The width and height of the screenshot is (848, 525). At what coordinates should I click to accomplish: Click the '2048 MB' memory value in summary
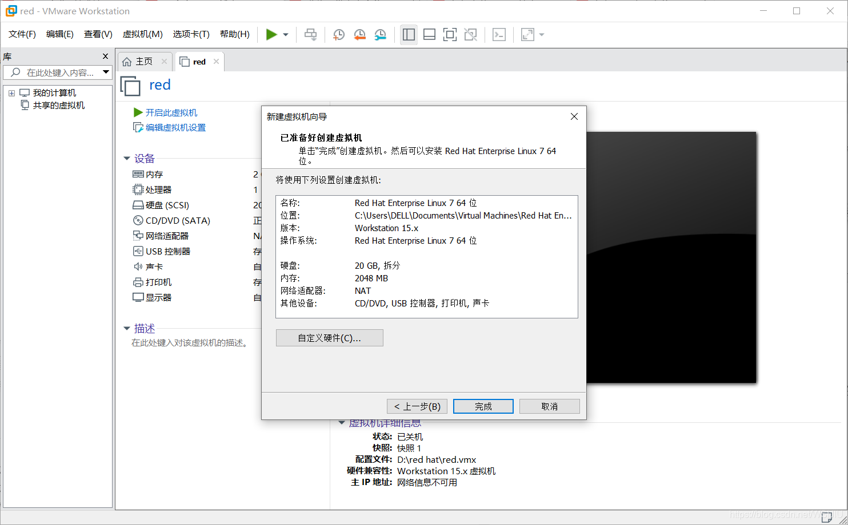coord(371,278)
